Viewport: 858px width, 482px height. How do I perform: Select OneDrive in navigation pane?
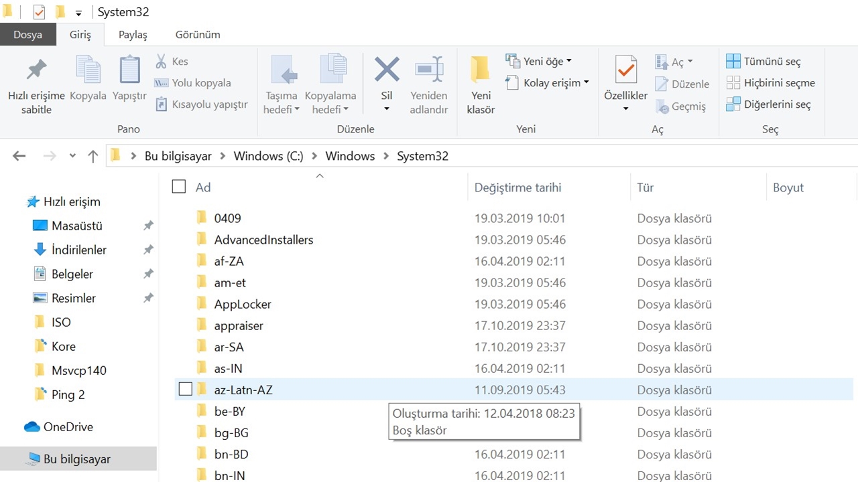tap(68, 427)
